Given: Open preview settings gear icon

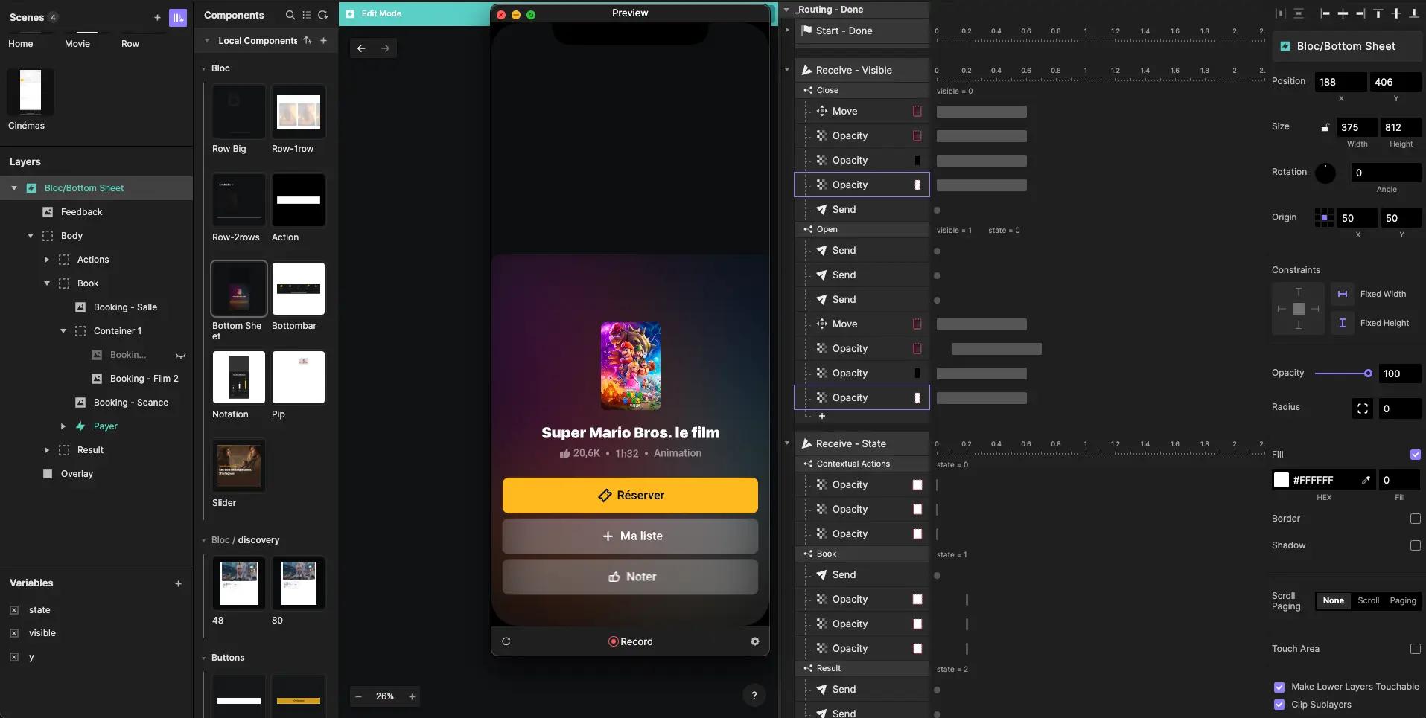Looking at the screenshot, I should 755,641.
